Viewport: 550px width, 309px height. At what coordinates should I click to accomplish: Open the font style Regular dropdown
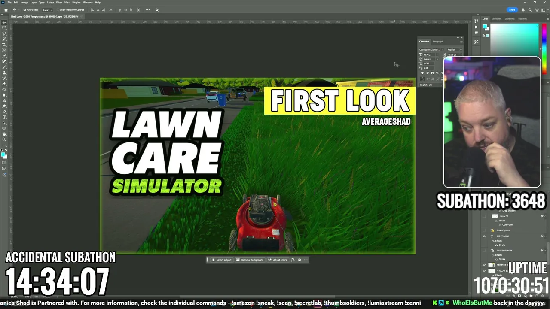(454, 50)
